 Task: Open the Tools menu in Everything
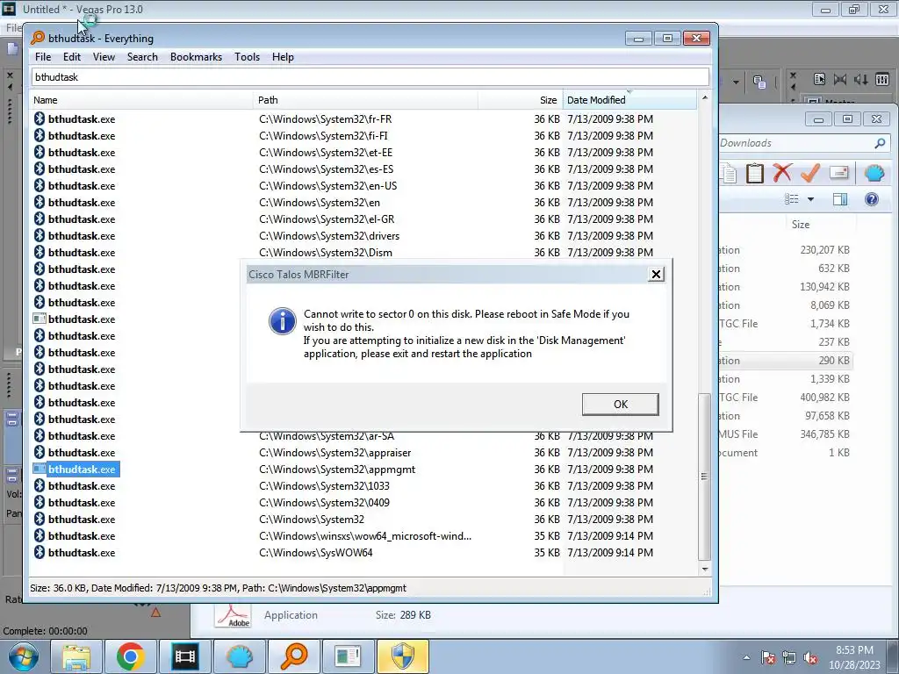[247, 57]
